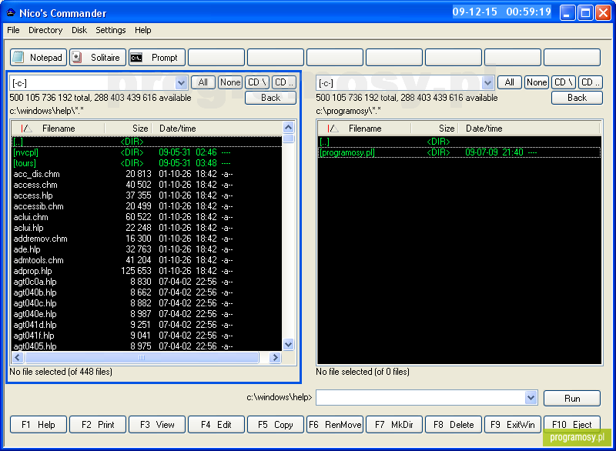Click the right panel None button
616x451 pixels.
pos(537,82)
